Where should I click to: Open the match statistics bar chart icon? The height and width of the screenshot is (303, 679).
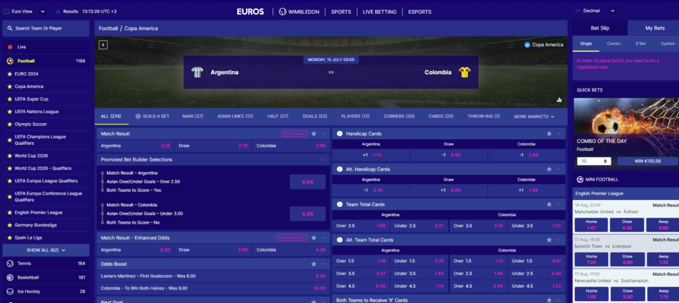(x=559, y=100)
